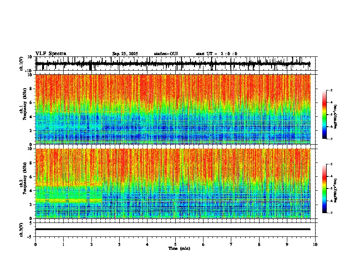Click the ch.1 spectrogram panel
Screen dimensions: 355x274
coord(173,109)
